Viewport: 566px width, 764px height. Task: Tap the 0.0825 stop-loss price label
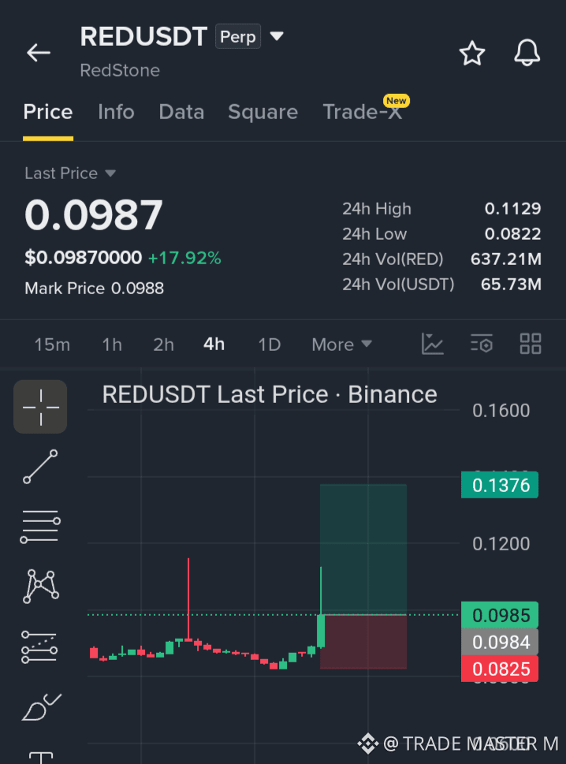tap(500, 669)
